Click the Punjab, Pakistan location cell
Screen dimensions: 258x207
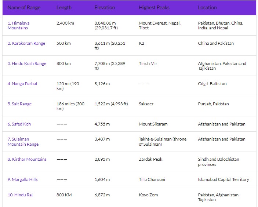[x=213, y=104]
